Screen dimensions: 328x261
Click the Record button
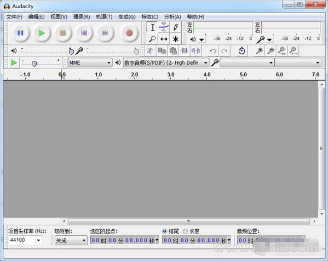pyautogui.click(x=129, y=33)
